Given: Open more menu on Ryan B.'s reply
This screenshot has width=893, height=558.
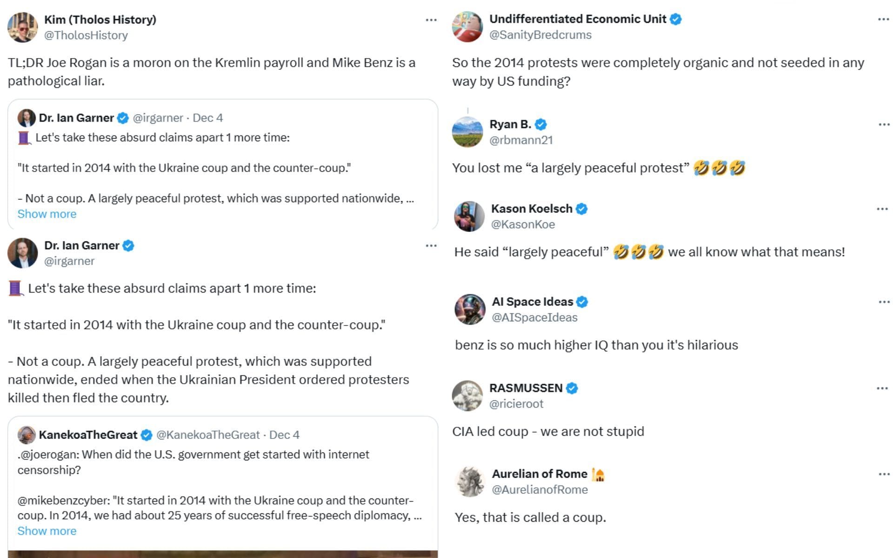Looking at the screenshot, I should click(884, 125).
